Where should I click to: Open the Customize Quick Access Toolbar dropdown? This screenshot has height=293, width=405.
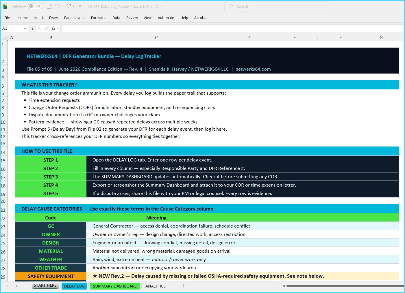coord(80,6)
